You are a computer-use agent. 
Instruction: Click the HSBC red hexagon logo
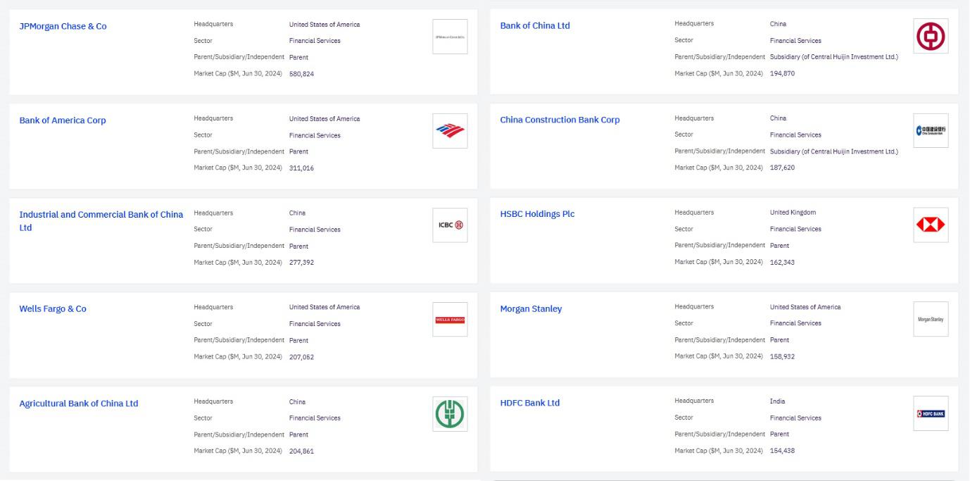click(x=931, y=225)
